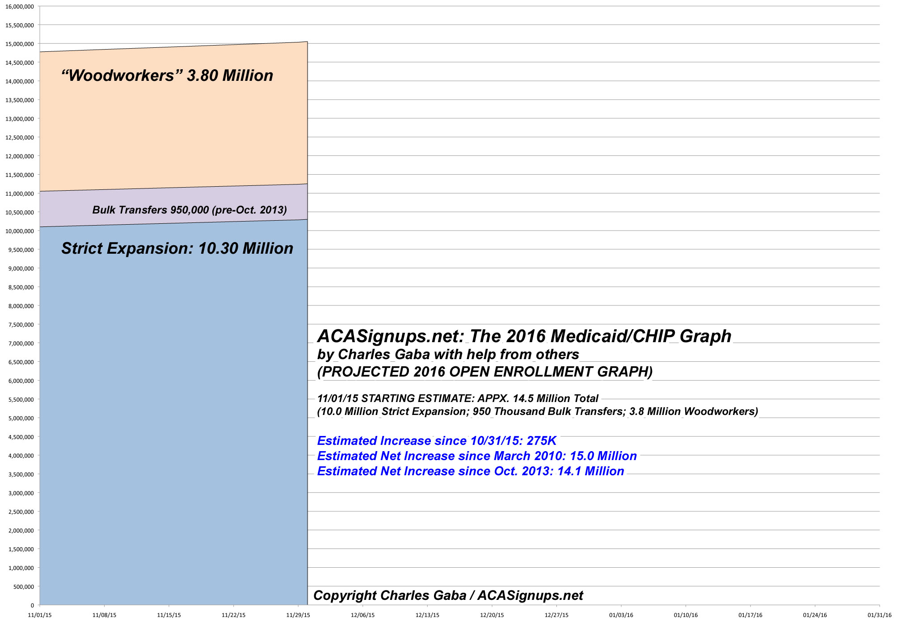Viewport: 897px width, 624px height.
Task: Click the 11/01/15 date axis label
Action: [x=40, y=615]
